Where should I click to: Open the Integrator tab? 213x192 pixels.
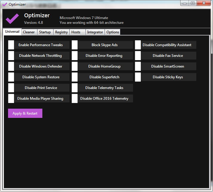click(95, 32)
